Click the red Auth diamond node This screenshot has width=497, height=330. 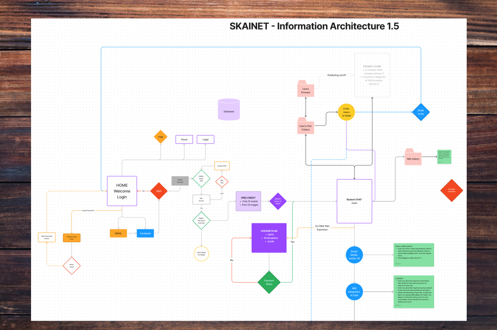158,191
